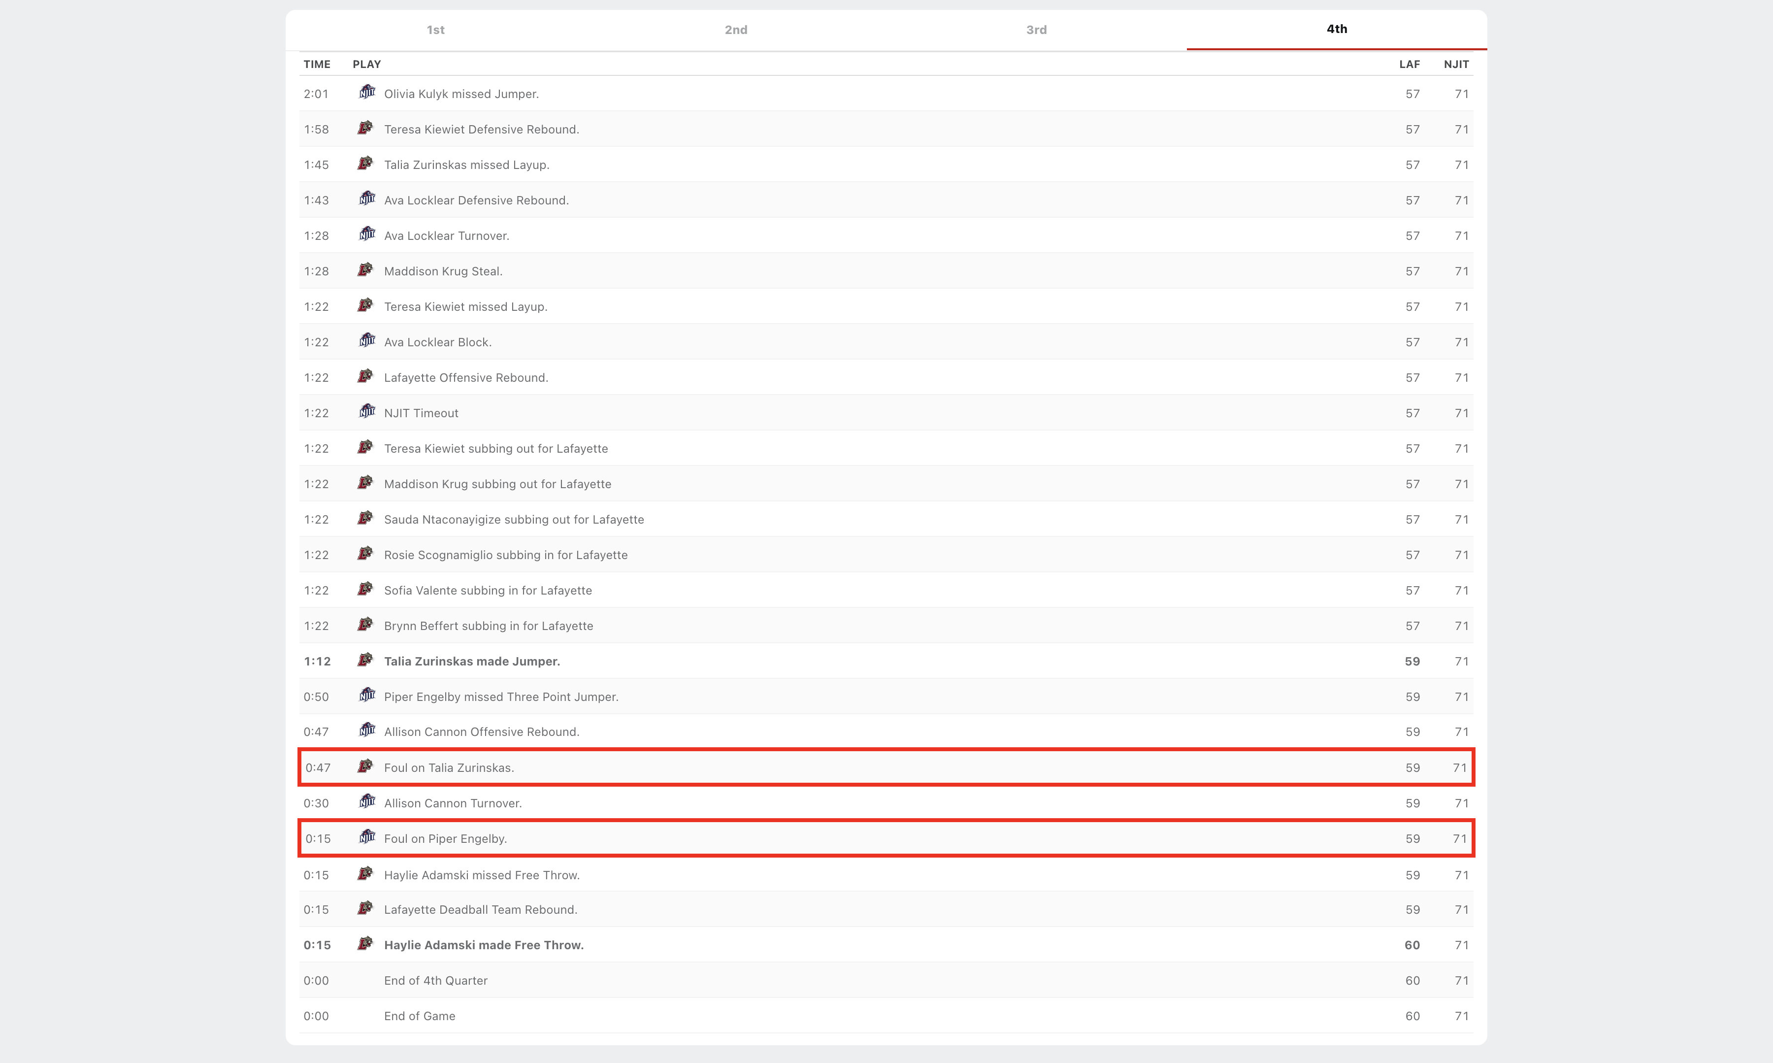Click Lafayette logo beside Foul on Talia Zurinskas

[x=365, y=766]
